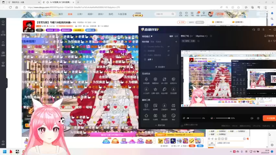This screenshot has width=276, height=155.
Task: Open Douyu messages icon with the red badge
Action: [x=198, y=14]
